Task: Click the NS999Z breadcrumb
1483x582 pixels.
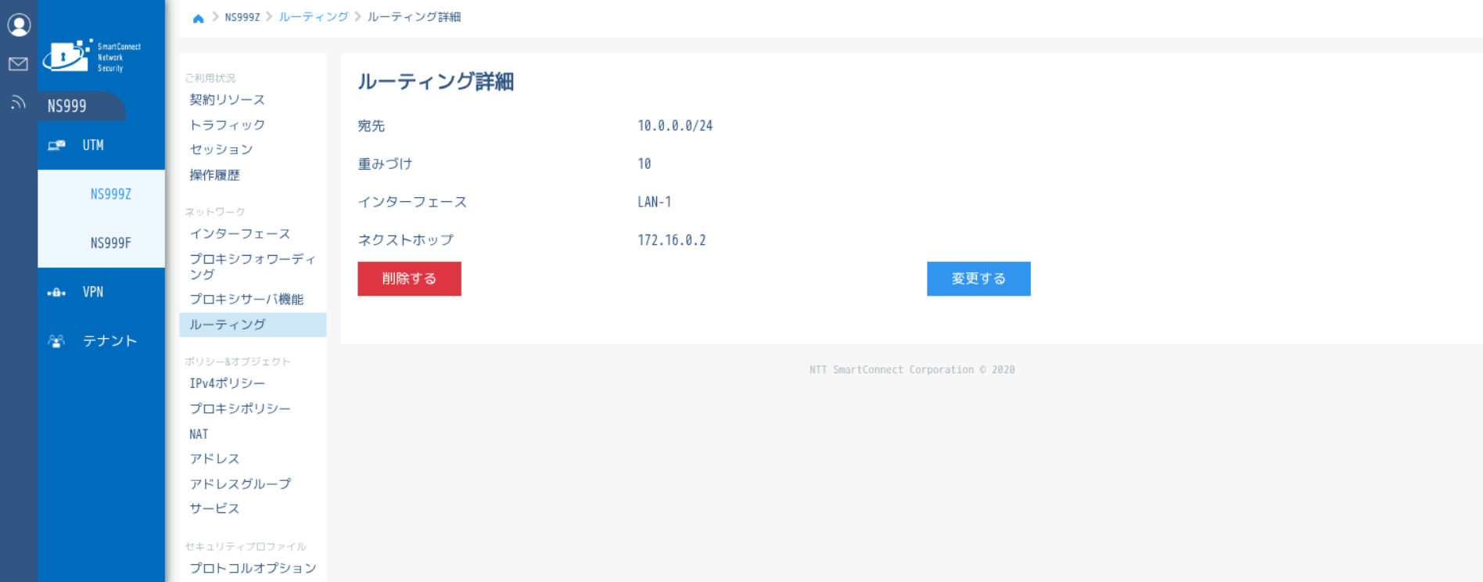Action: [242, 17]
